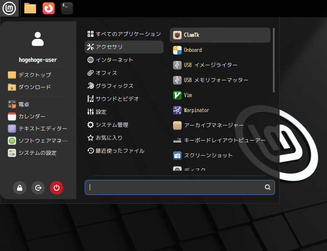Launch スクリーンショット tool

pyautogui.click(x=220, y=156)
